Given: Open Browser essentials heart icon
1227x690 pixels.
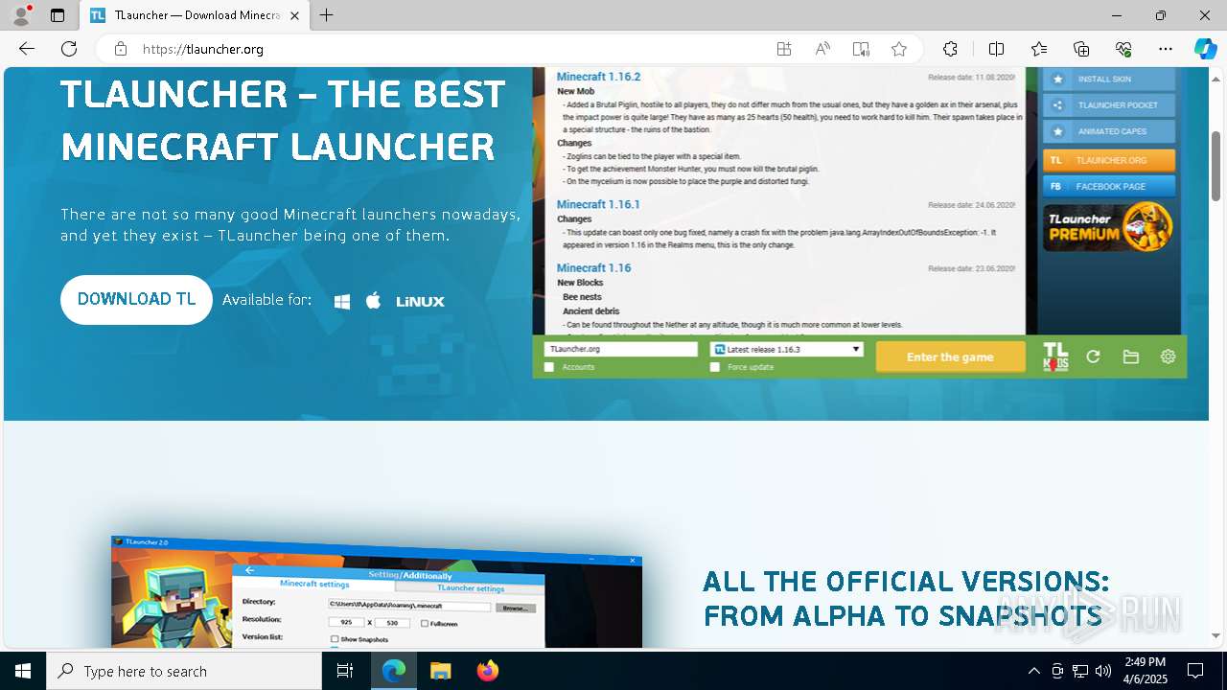Looking at the screenshot, I should pyautogui.click(x=1123, y=49).
